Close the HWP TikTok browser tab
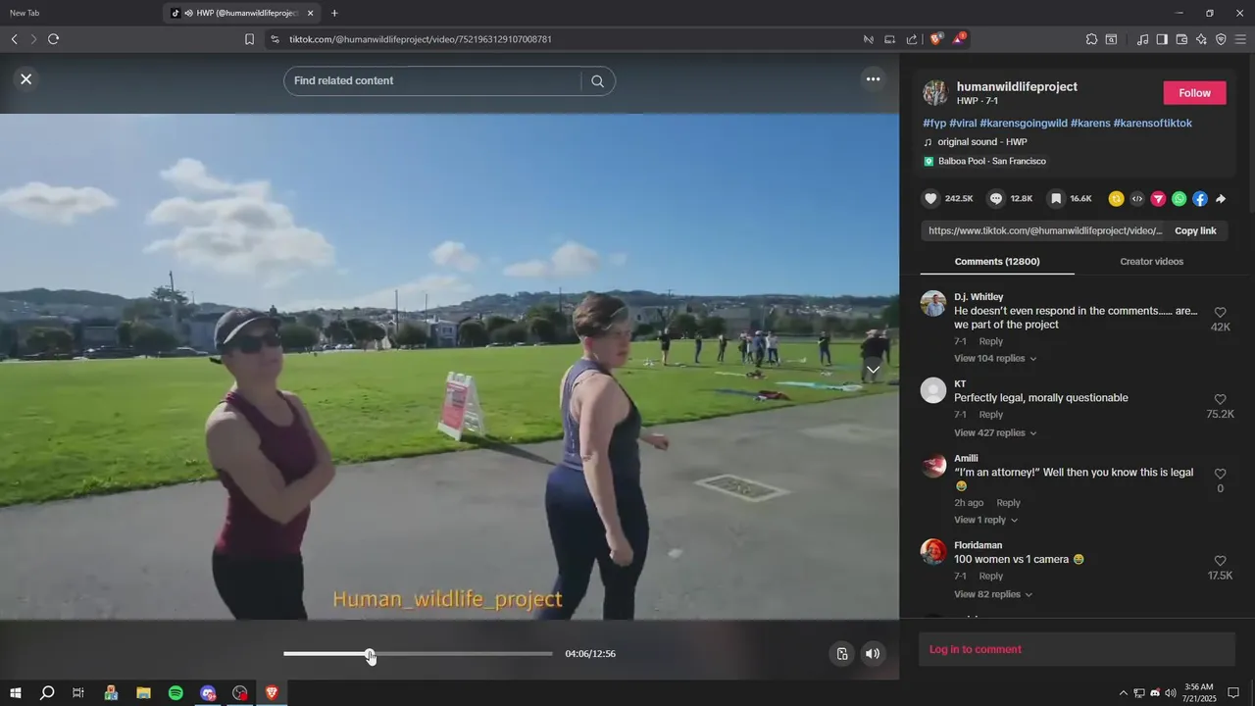The height and width of the screenshot is (706, 1255). pos(311,13)
